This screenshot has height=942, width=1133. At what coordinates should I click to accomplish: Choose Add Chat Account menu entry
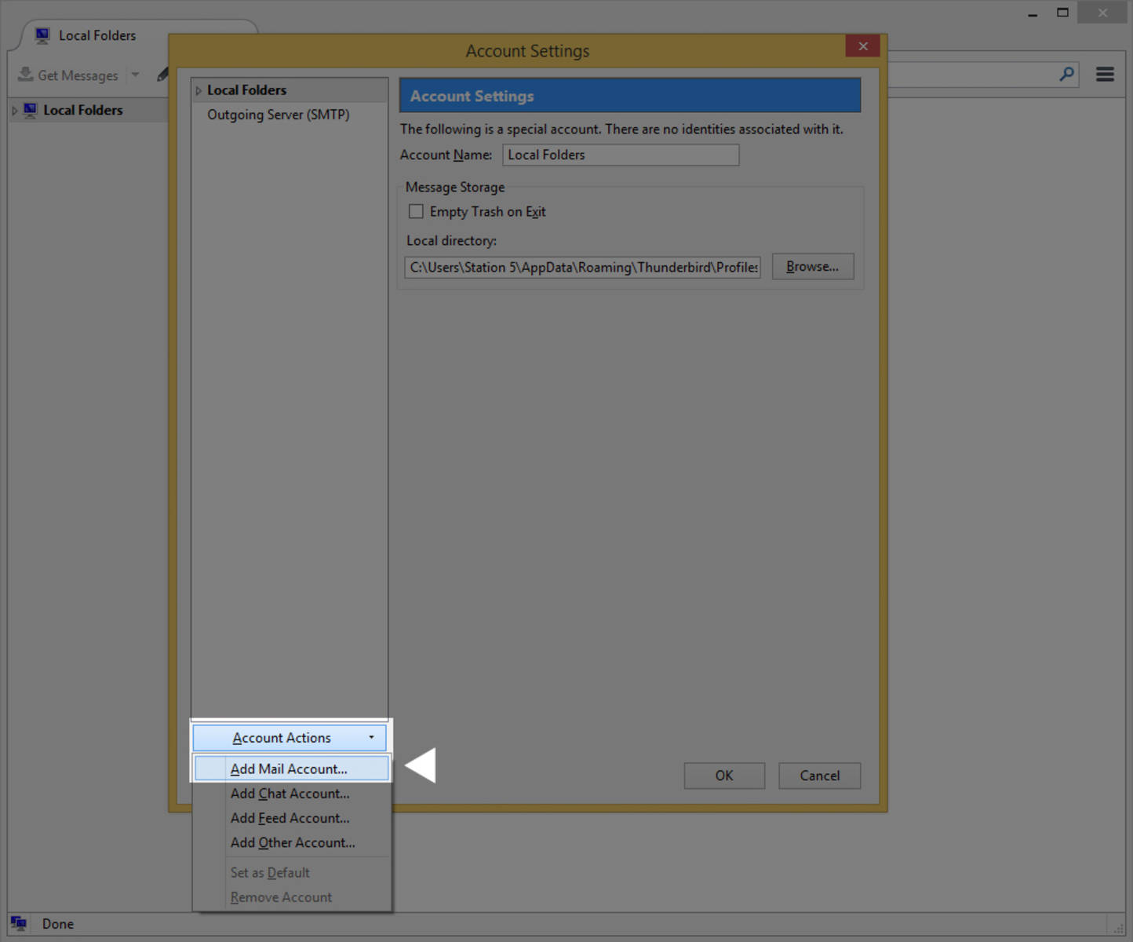[291, 794]
